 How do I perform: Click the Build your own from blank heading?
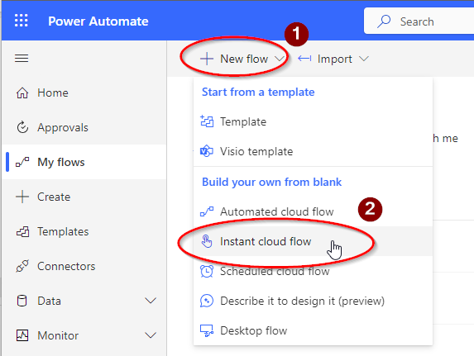coord(272,182)
